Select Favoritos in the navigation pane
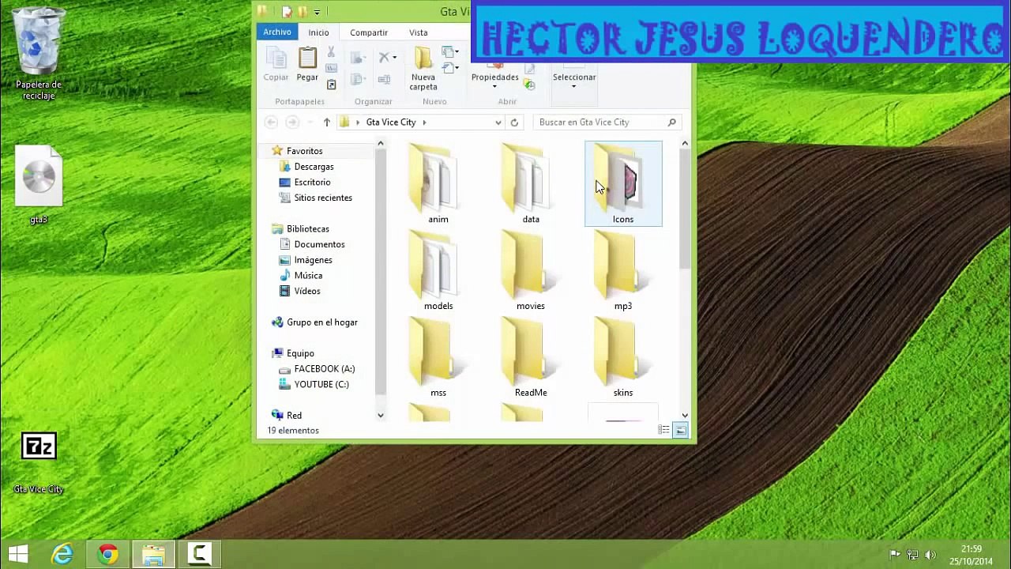The image size is (1011, 569). [304, 151]
